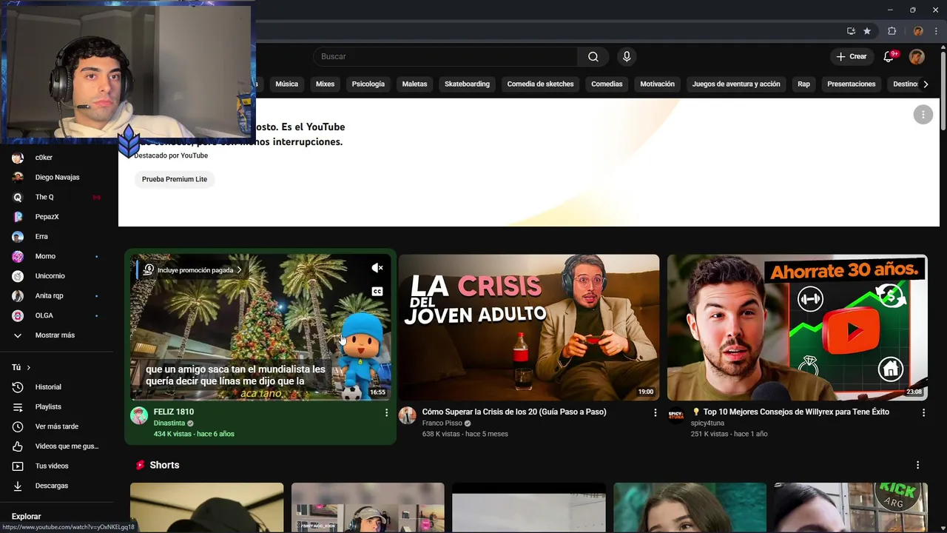Screen dimensions: 947x533
Task: Open FELIZ 1810 video options menu
Action: (x=386, y=412)
